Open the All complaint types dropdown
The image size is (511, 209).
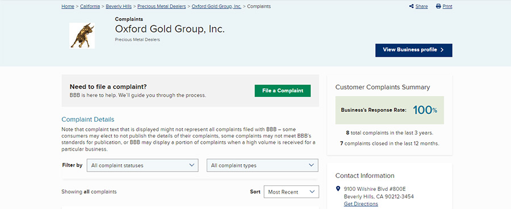(x=262, y=165)
